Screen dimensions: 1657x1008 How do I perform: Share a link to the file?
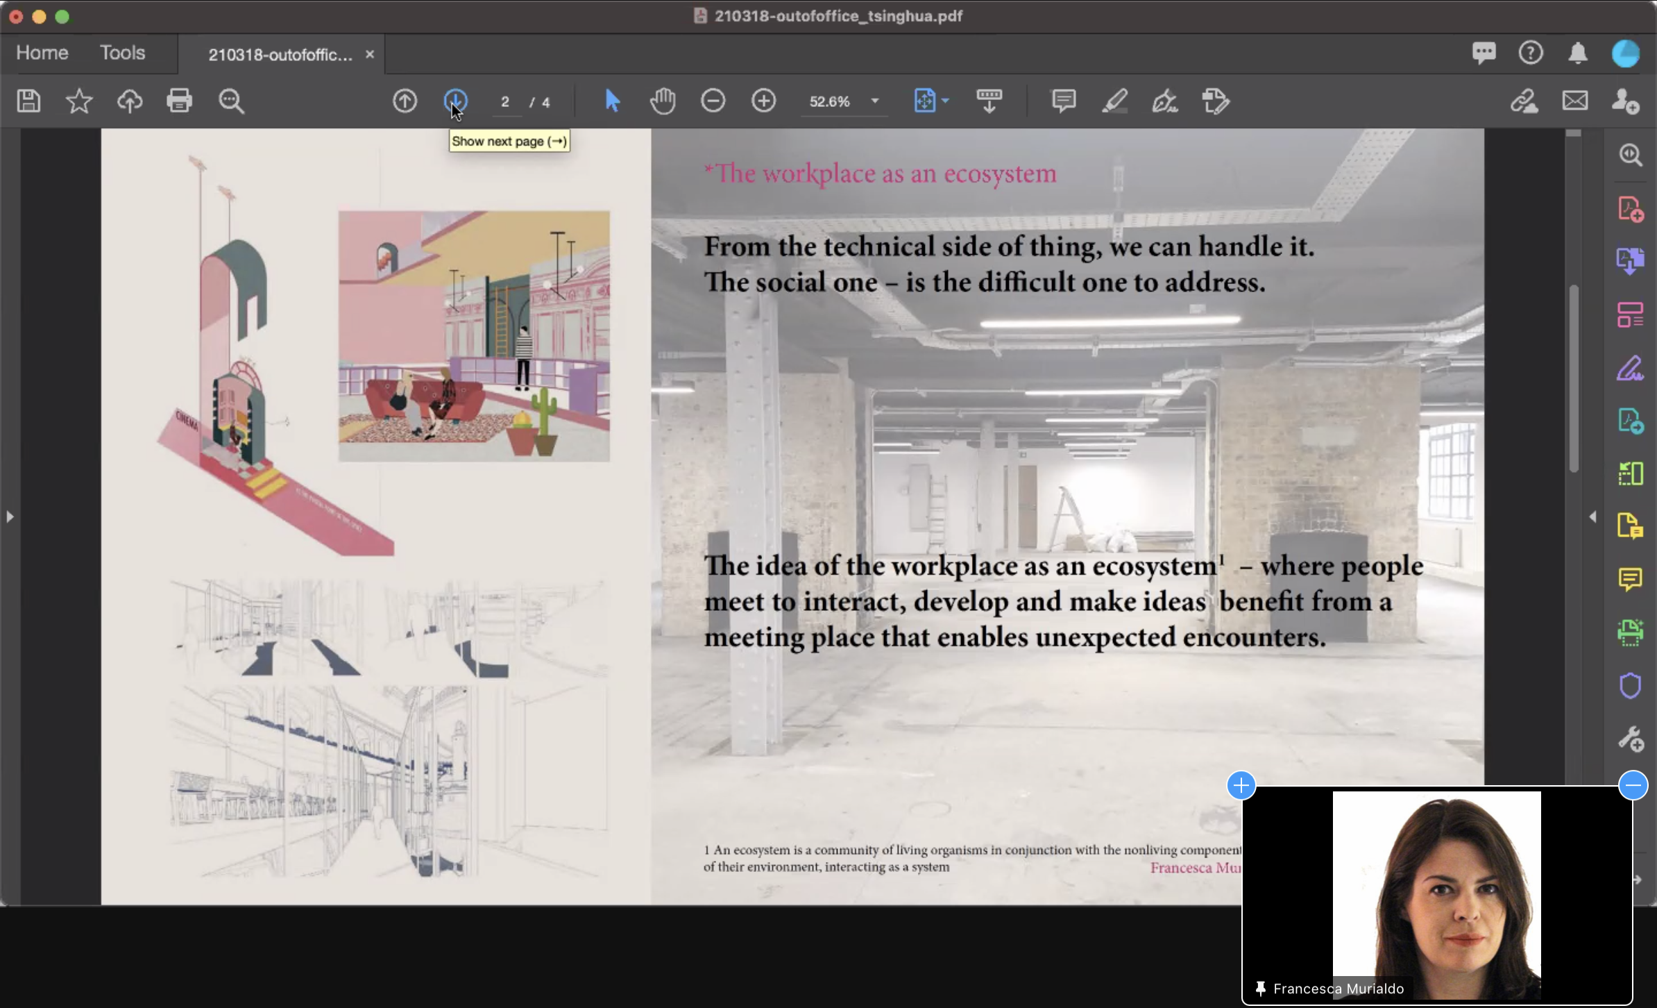coord(1524,101)
